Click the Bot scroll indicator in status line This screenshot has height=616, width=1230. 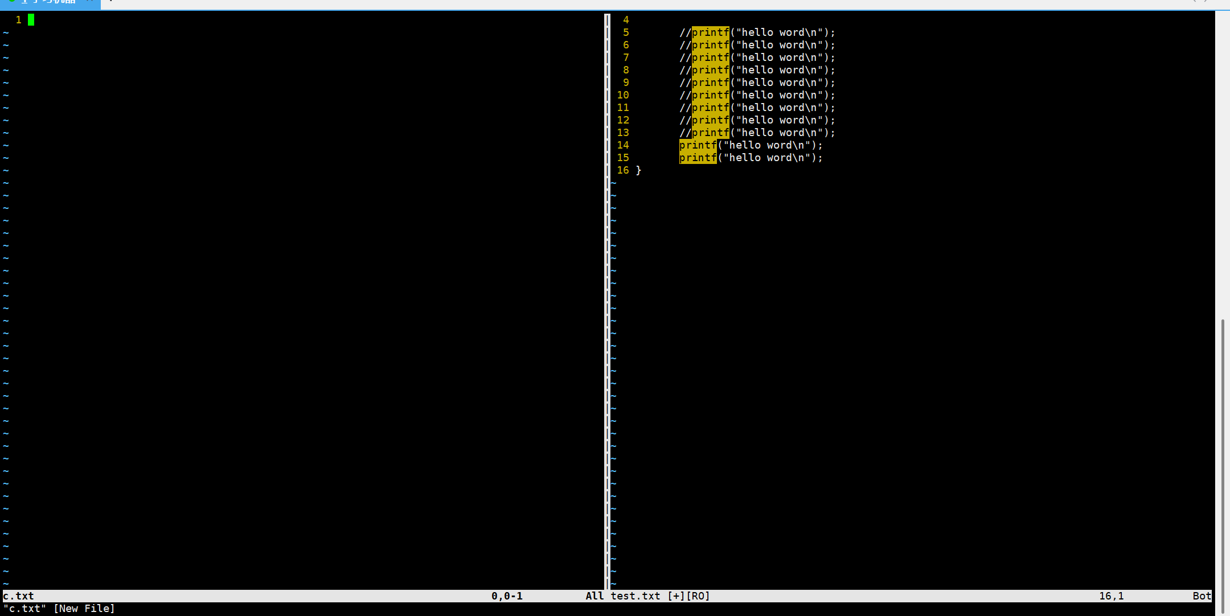(1202, 596)
